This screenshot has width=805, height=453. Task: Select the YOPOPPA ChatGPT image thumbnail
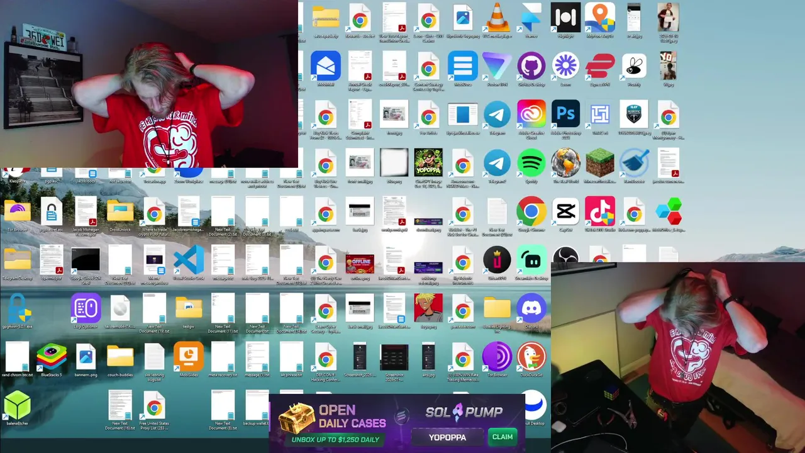click(428, 164)
